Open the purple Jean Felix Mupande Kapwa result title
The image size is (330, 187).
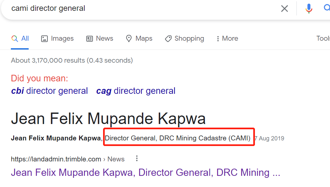click(145, 173)
